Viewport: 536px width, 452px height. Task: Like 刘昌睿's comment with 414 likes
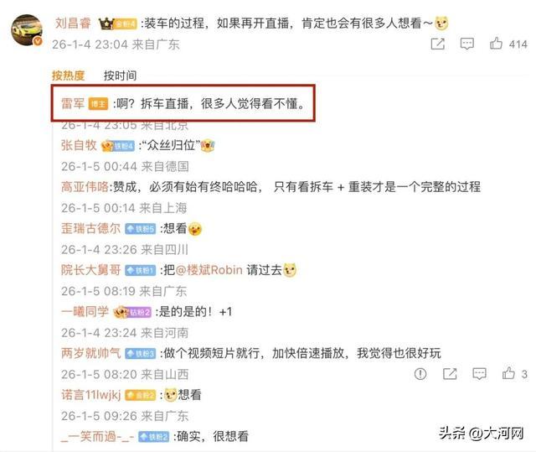tap(496, 44)
